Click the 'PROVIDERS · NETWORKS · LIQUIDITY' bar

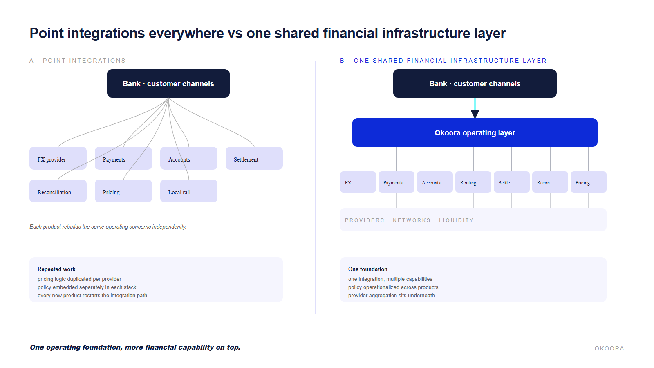point(473,220)
